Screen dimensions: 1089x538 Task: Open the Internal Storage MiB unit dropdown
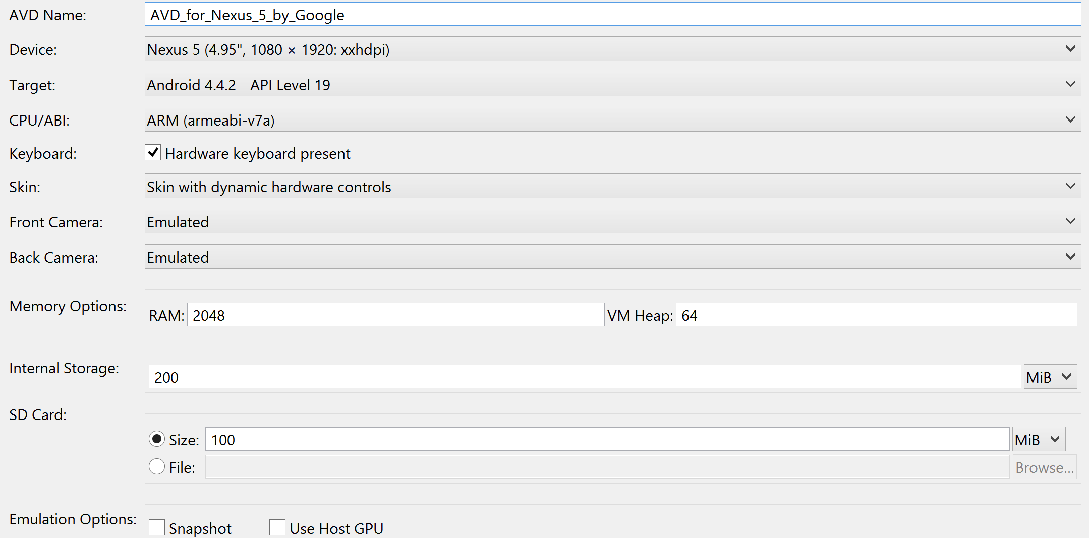(1050, 377)
